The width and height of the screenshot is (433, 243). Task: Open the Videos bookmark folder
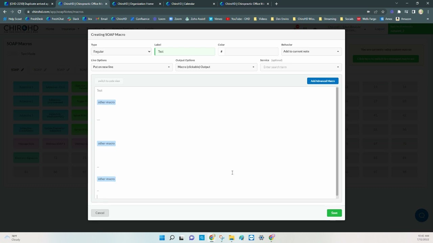pyautogui.click(x=260, y=19)
